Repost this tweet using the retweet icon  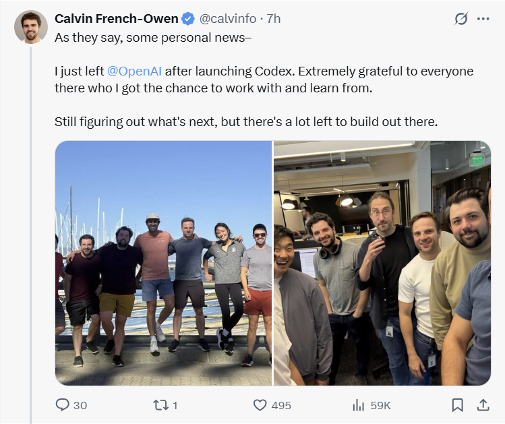(x=160, y=404)
